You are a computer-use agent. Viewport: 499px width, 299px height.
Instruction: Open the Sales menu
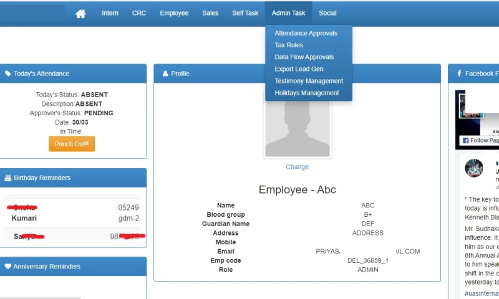coord(210,13)
